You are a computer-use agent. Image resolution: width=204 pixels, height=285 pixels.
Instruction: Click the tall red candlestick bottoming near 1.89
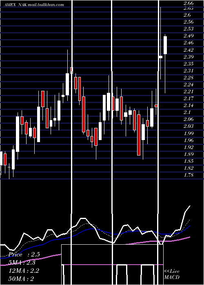pos(139,135)
